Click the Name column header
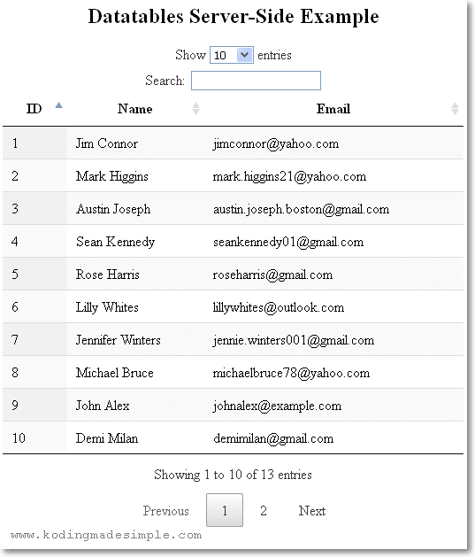The width and height of the screenshot is (475, 557). tap(135, 109)
